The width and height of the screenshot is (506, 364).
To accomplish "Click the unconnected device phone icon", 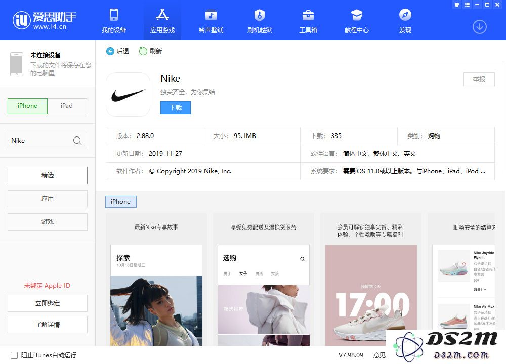I will point(17,64).
